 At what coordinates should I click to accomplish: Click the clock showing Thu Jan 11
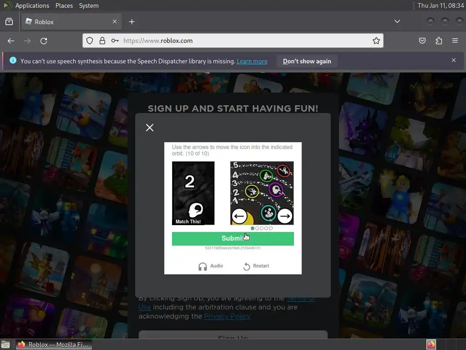(x=441, y=5)
